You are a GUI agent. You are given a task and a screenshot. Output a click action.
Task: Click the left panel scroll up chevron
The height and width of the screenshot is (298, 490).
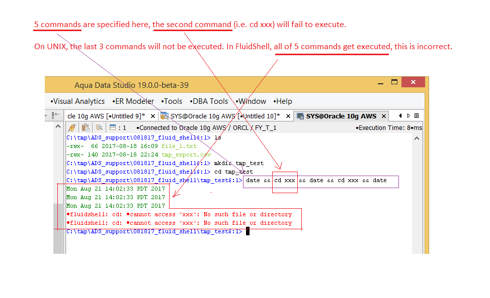click(x=58, y=126)
